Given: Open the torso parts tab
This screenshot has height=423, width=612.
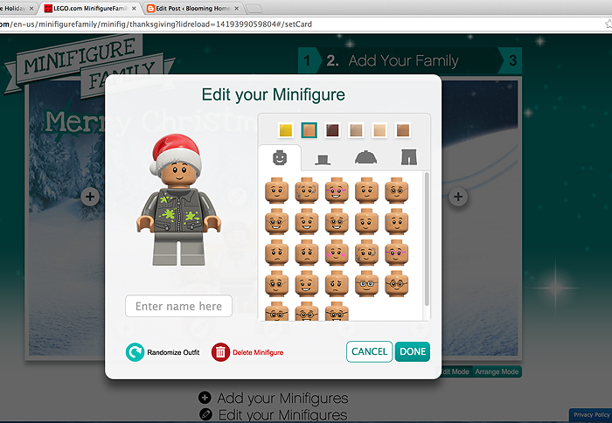Looking at the screenshot, I should pyautogui.click(x=365, y=157).
